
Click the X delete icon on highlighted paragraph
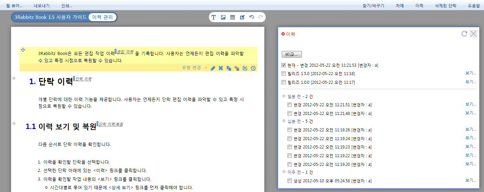221,68
